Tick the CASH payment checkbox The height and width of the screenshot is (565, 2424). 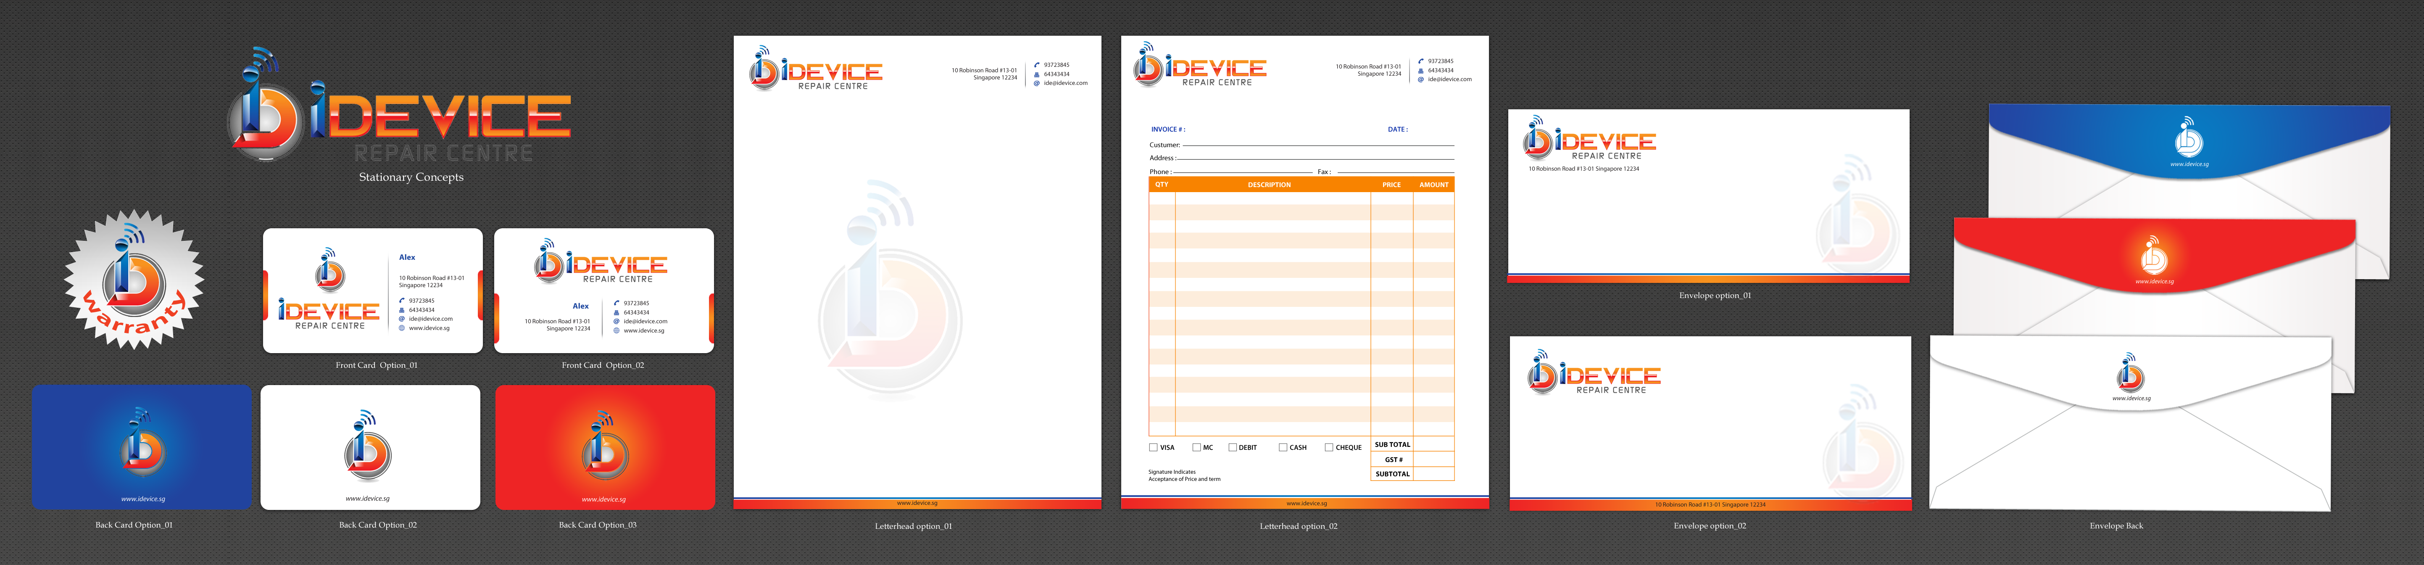point(1283,447)
